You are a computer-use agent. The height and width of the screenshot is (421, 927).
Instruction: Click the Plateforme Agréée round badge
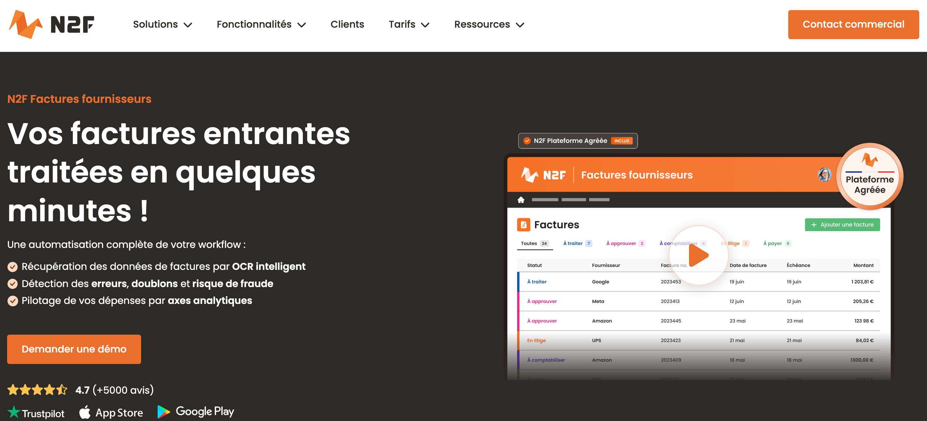pyautogui.click(x=869, y=176)
